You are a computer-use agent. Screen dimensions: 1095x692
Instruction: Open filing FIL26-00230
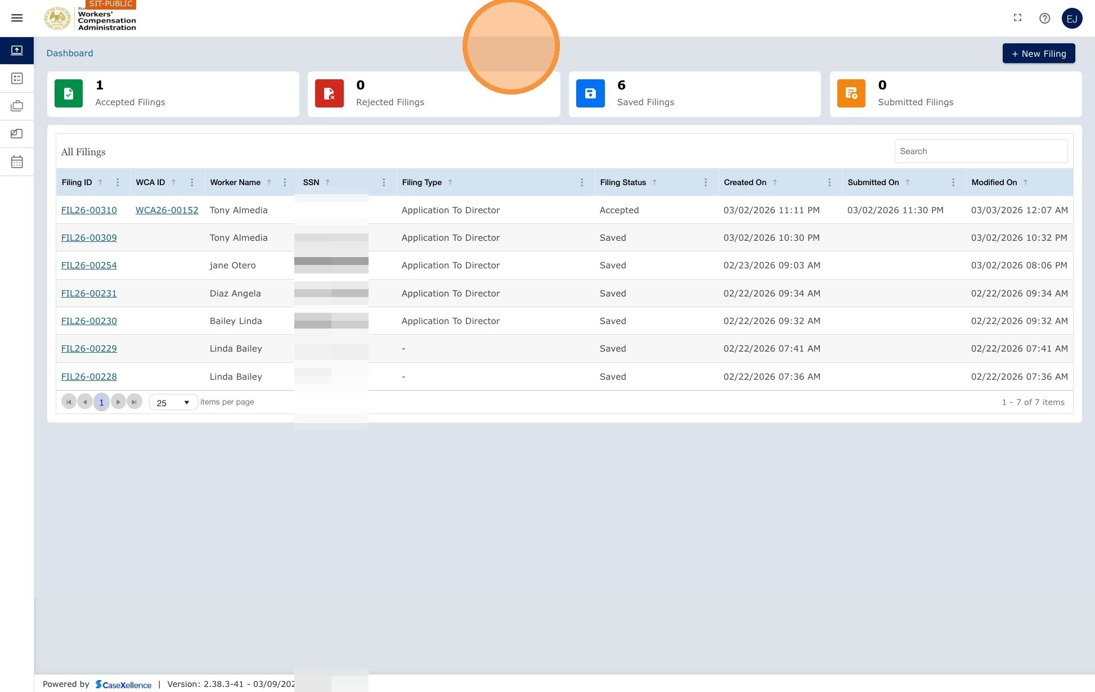coord(89,321)
